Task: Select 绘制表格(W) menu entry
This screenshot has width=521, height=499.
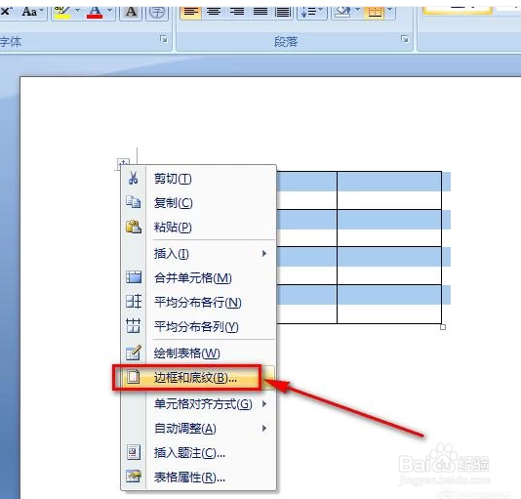Action: coord(198,353)
